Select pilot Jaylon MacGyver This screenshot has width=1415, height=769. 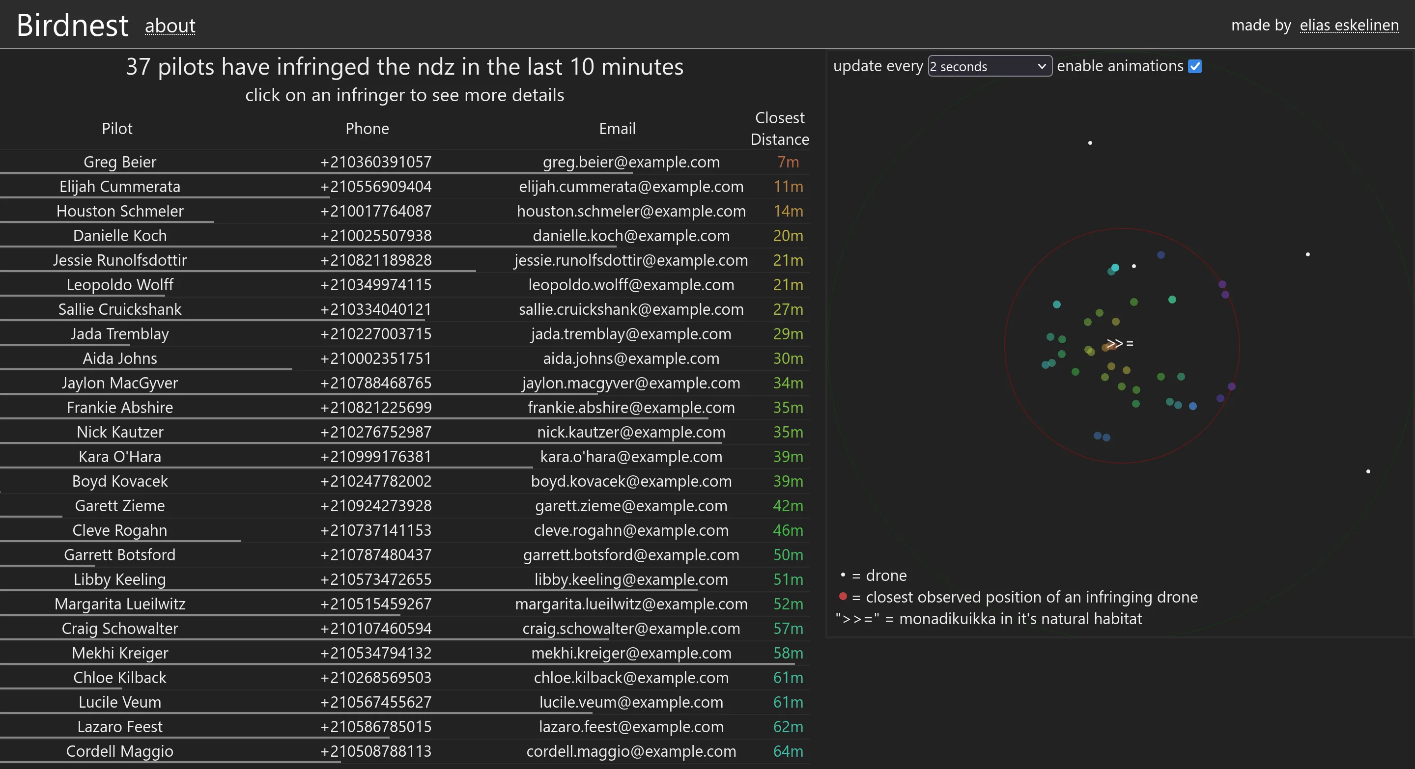click(120, 383)
